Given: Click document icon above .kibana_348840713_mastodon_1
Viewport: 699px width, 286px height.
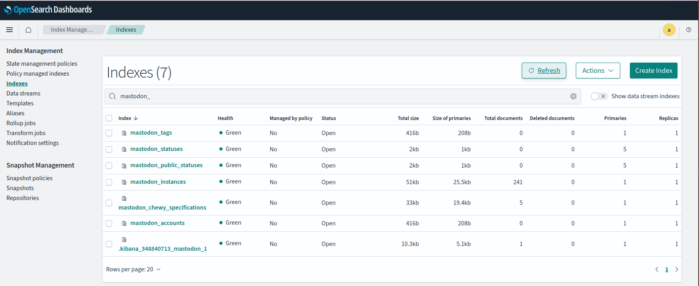Looking at the screenshot, I should [x=124, y=240].
